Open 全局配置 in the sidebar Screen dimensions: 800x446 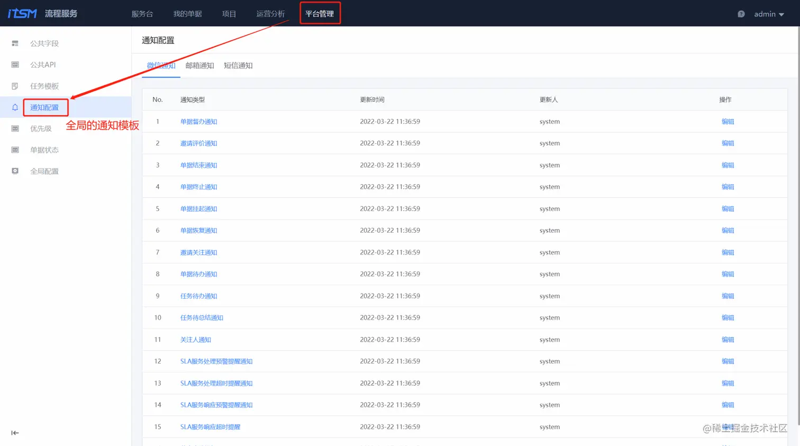44,171
